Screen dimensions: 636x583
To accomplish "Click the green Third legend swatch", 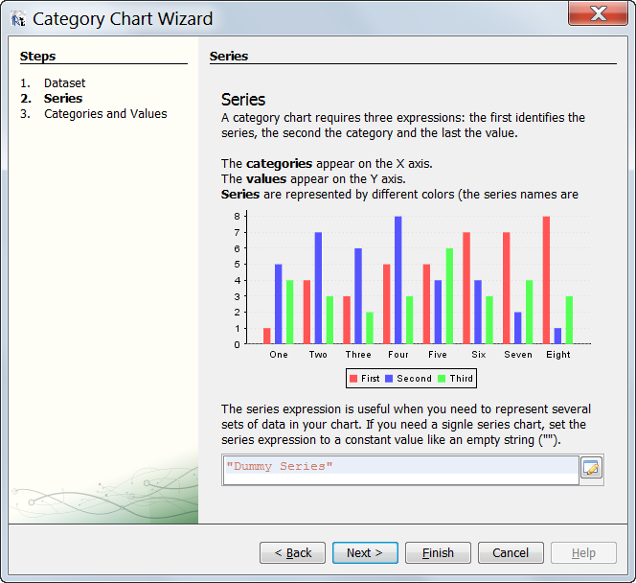I will (x=443, y=379).
